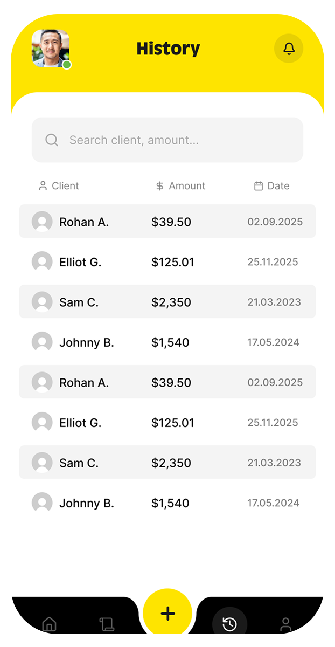The width and height of the screenshot is (335, 647).
Task: Open first Elliot G. $125.01 transaction
Action: click(167, 262)
